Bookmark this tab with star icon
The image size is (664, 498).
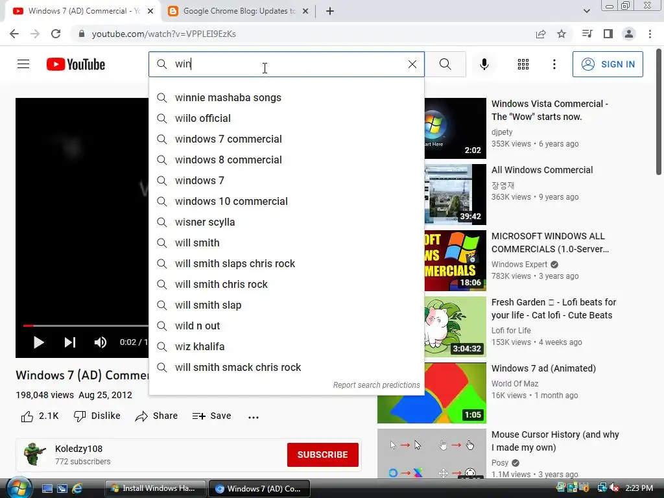562,34
